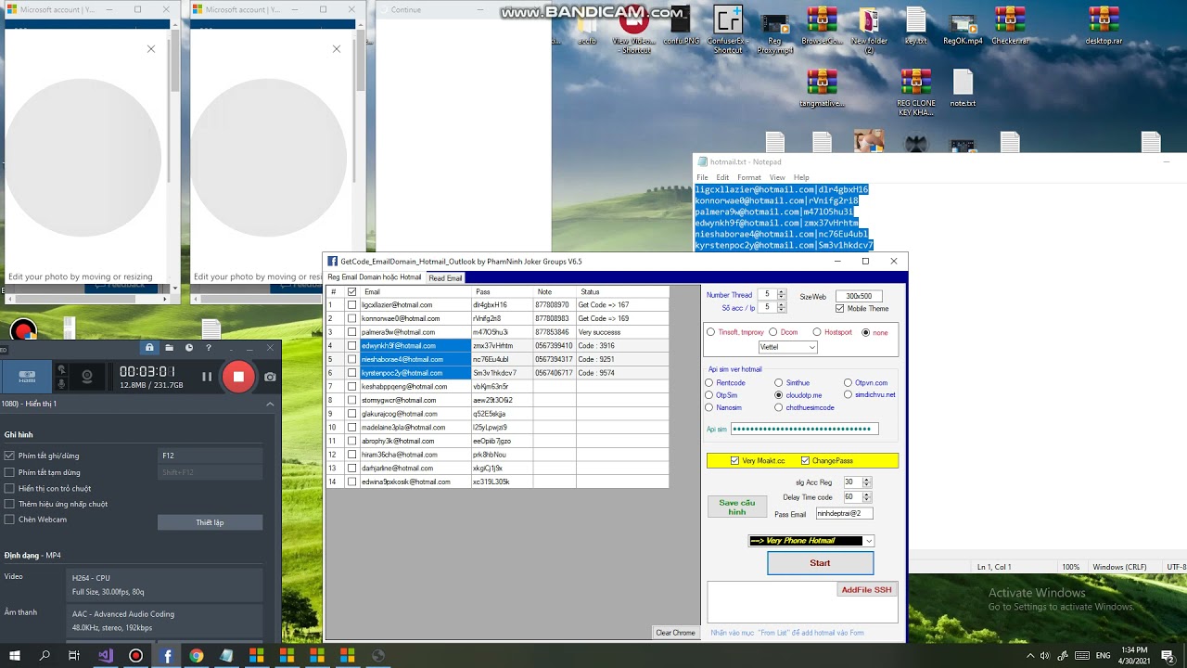Toggle ChangePasss checkbox
This screenshot has width=1187, height=668.
[x=805, y=460]
